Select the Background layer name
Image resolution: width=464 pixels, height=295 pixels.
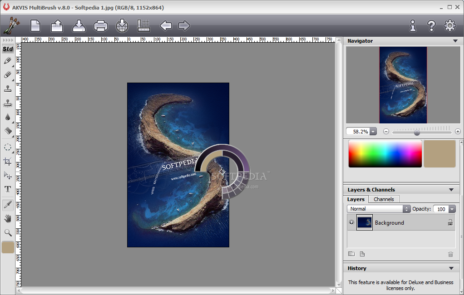pyautogui.click(x=390, y=223)
